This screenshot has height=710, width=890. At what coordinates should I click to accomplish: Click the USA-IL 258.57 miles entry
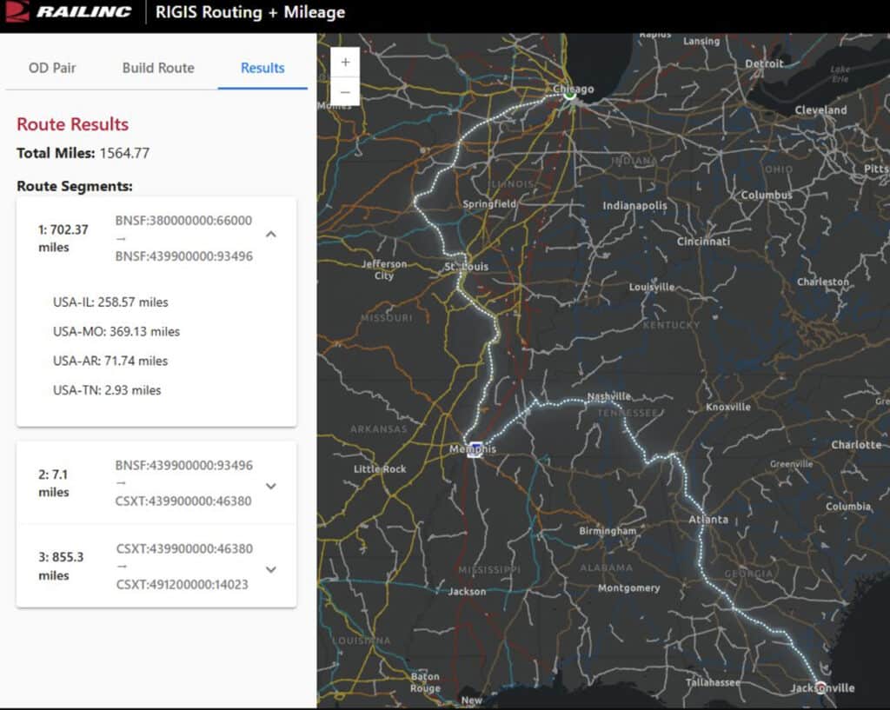point(110,302)
